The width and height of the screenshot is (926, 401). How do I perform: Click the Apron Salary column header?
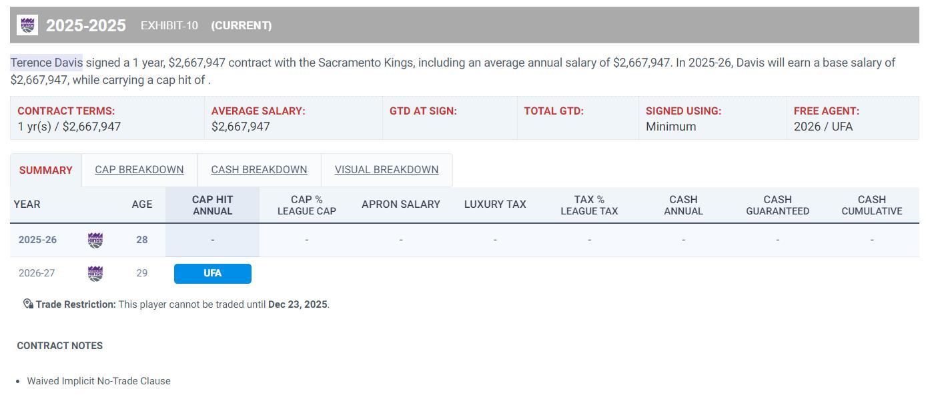pyautogui.click(x=400, y=204)
